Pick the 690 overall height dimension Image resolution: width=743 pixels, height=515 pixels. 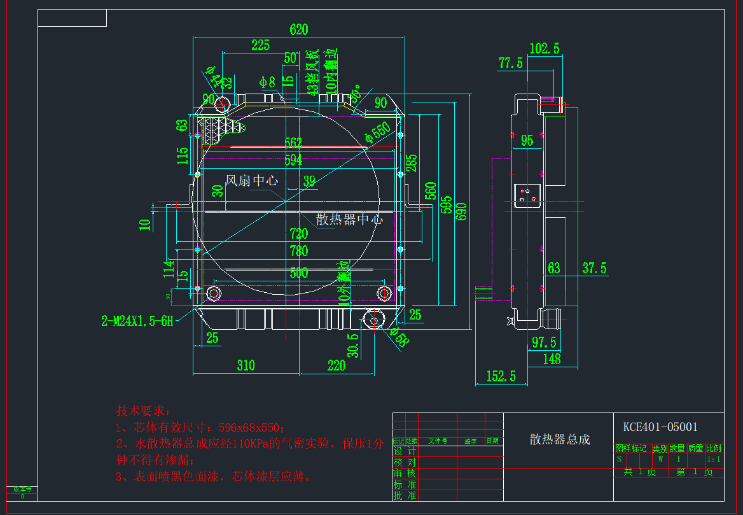click(461, 210)
